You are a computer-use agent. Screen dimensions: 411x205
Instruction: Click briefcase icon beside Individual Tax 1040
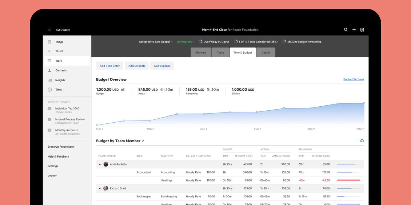(49, 108)
